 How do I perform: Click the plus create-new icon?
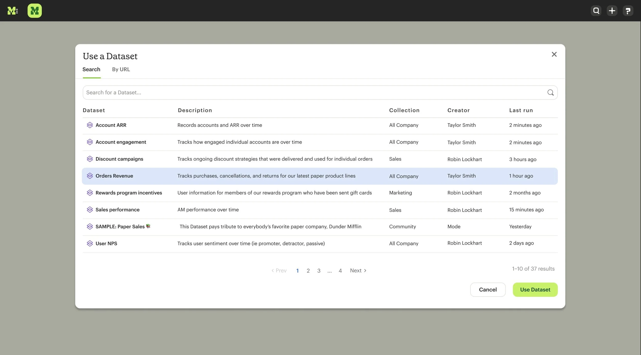tap(612, 11)
